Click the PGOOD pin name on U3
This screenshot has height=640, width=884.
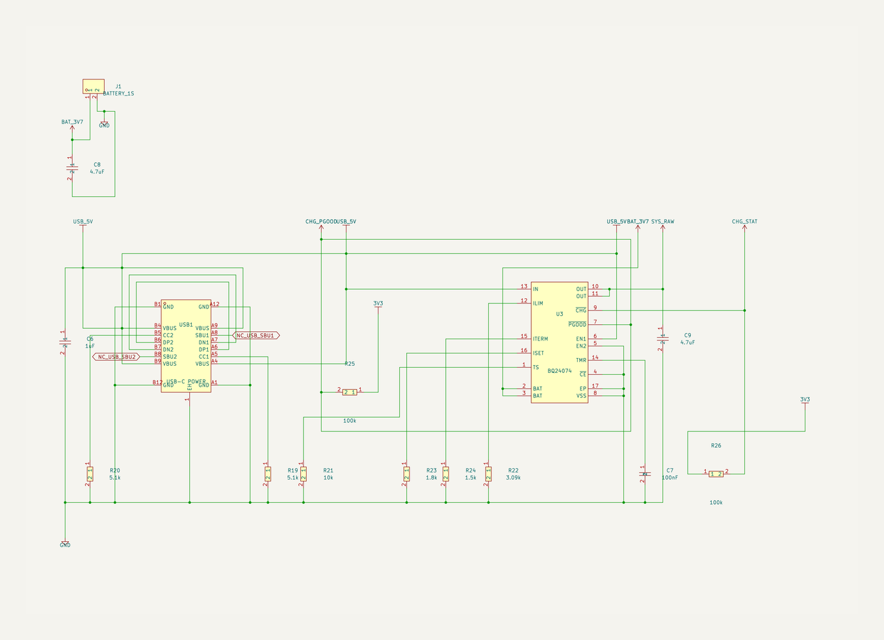577,325
